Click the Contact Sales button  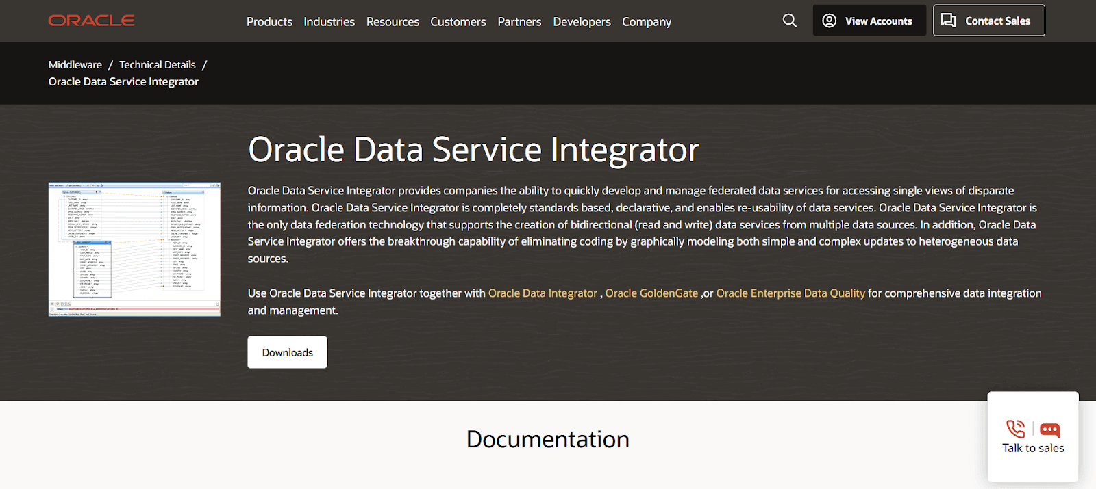pos(989,21)
